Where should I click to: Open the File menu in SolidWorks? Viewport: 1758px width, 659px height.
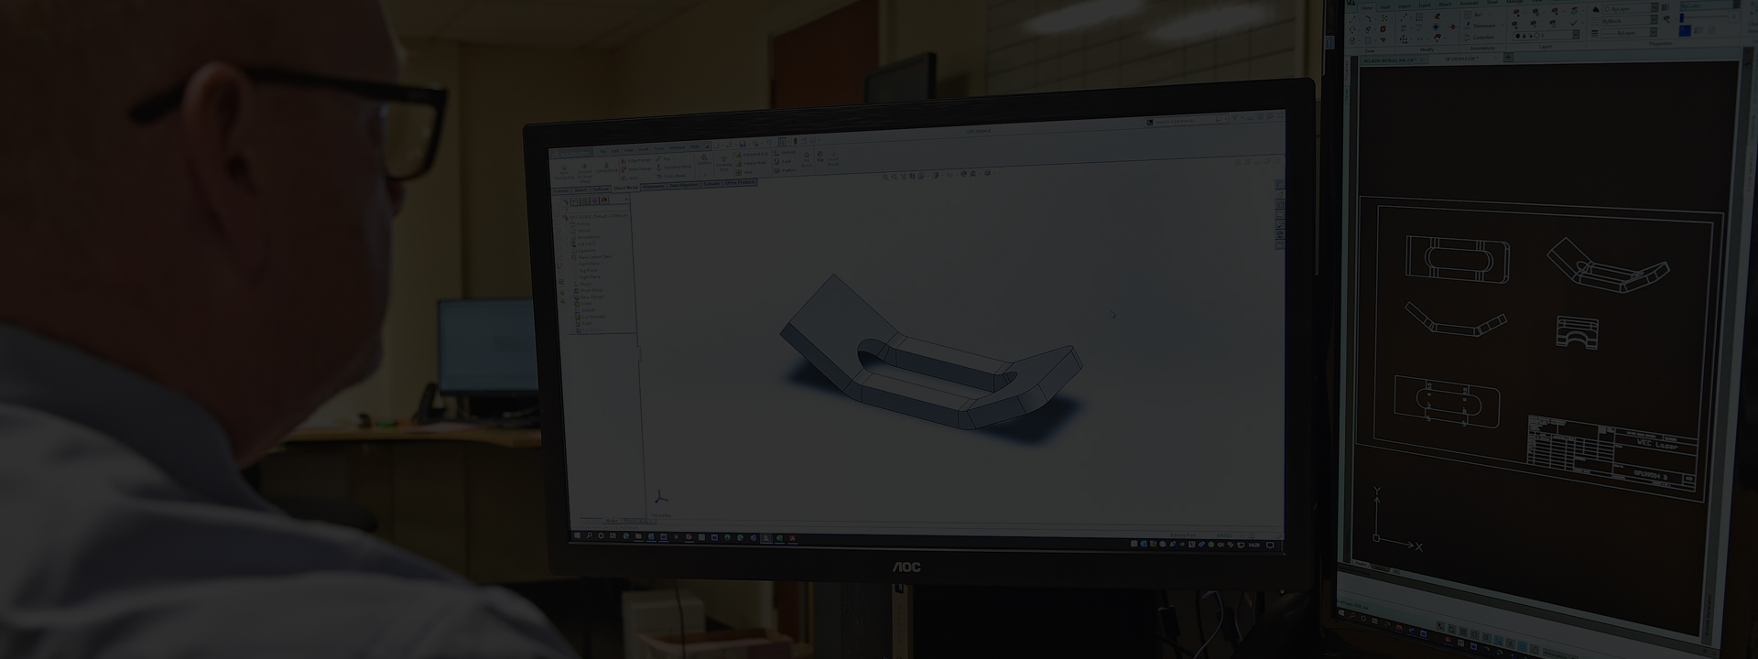(x=602, y=151)
